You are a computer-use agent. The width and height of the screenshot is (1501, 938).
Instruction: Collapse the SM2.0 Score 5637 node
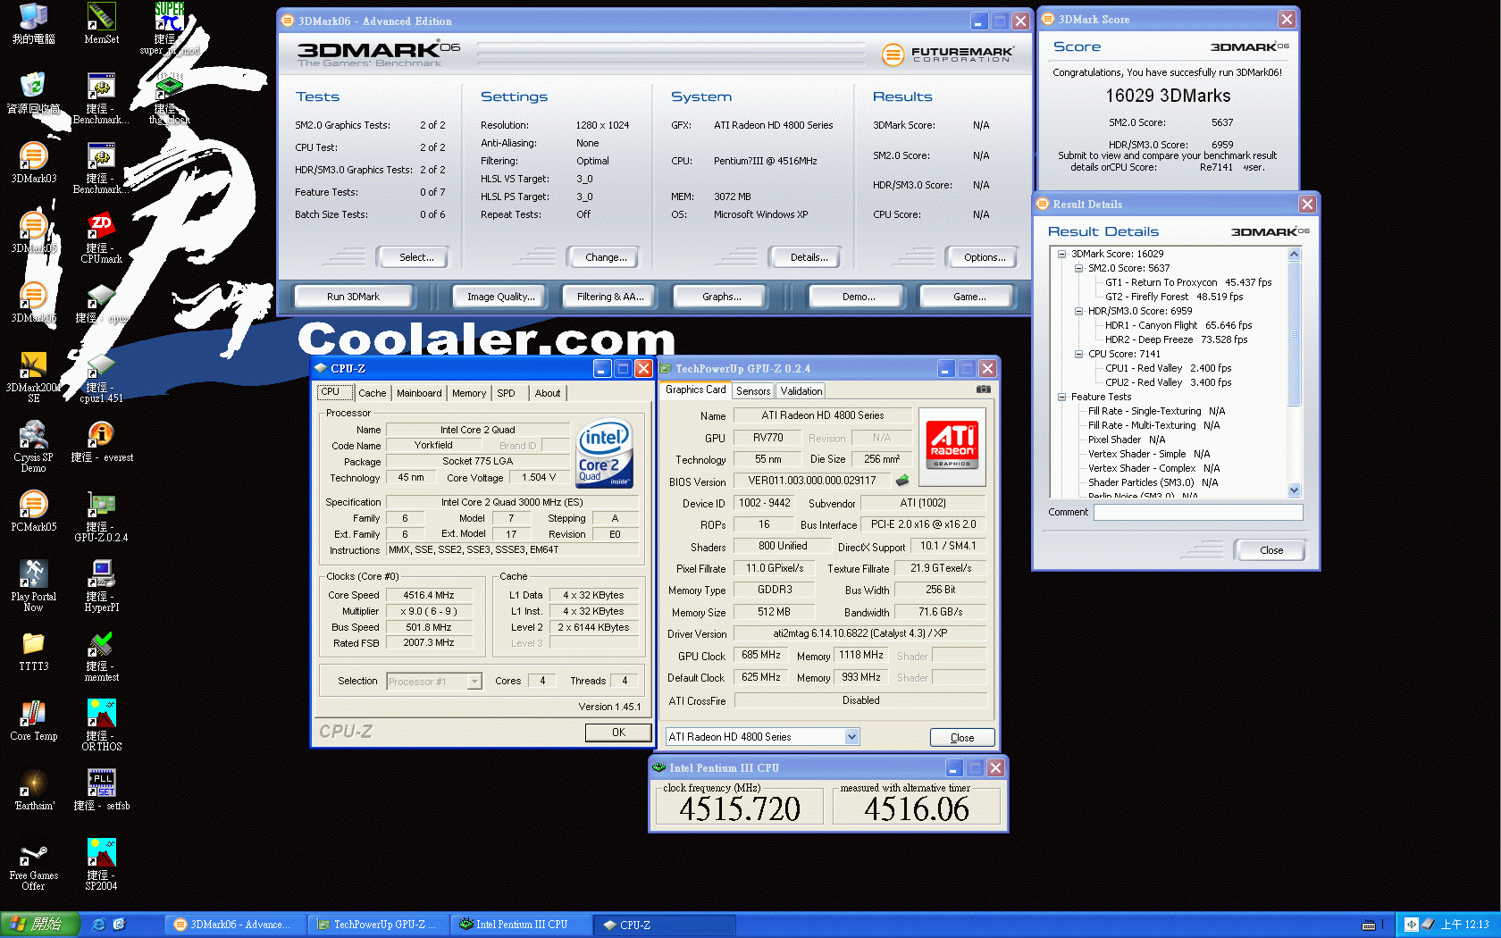coord(1078,268)
